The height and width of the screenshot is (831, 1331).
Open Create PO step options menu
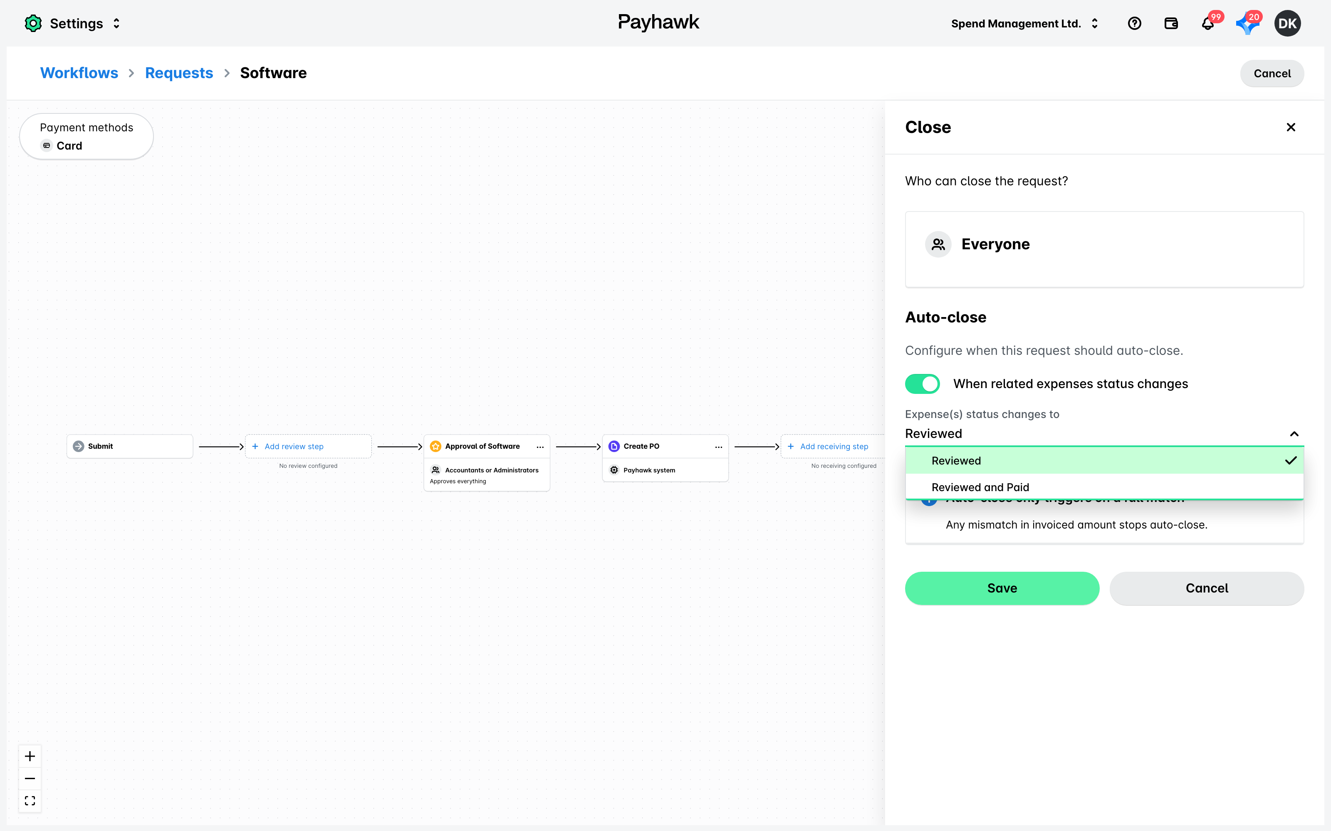pyautogui.click(x=718, y=447)
